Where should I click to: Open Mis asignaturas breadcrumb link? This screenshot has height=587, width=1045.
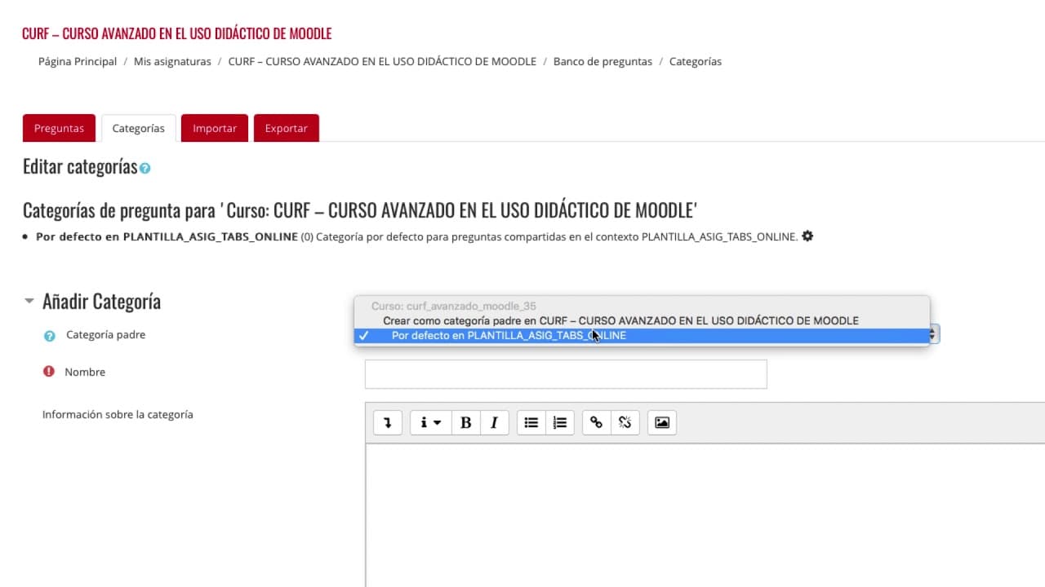(172, 61)
